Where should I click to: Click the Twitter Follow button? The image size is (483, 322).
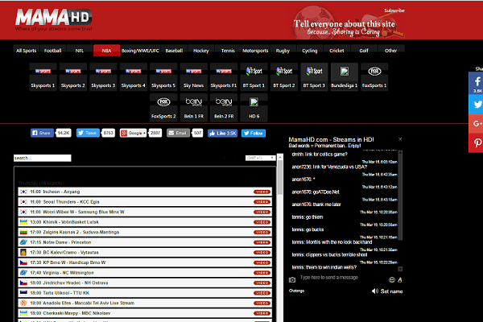[x=254, y=133]
